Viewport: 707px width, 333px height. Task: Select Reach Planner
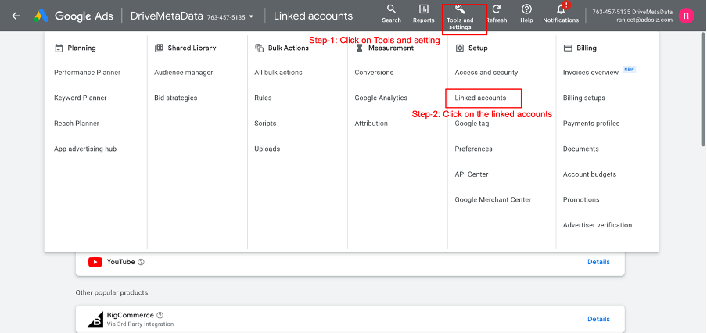pyautogui.click(x=77, y=124)
